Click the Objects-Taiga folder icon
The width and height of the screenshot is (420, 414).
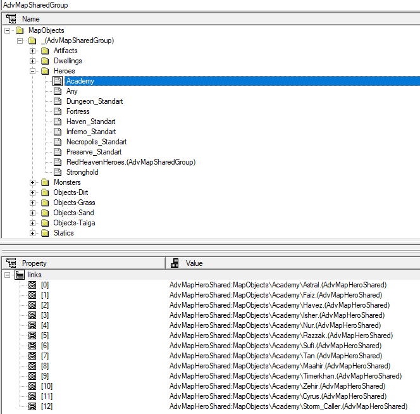pos(45,223)
